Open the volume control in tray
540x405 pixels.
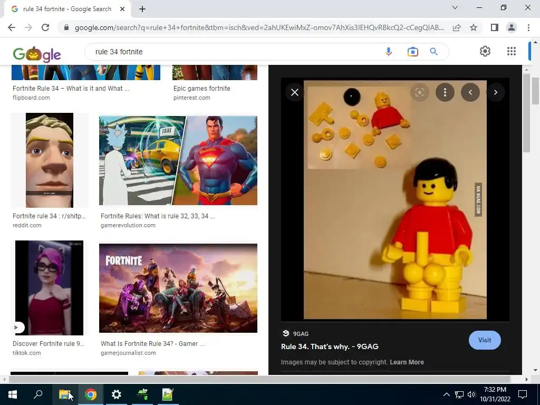click(x=471, y=394)
